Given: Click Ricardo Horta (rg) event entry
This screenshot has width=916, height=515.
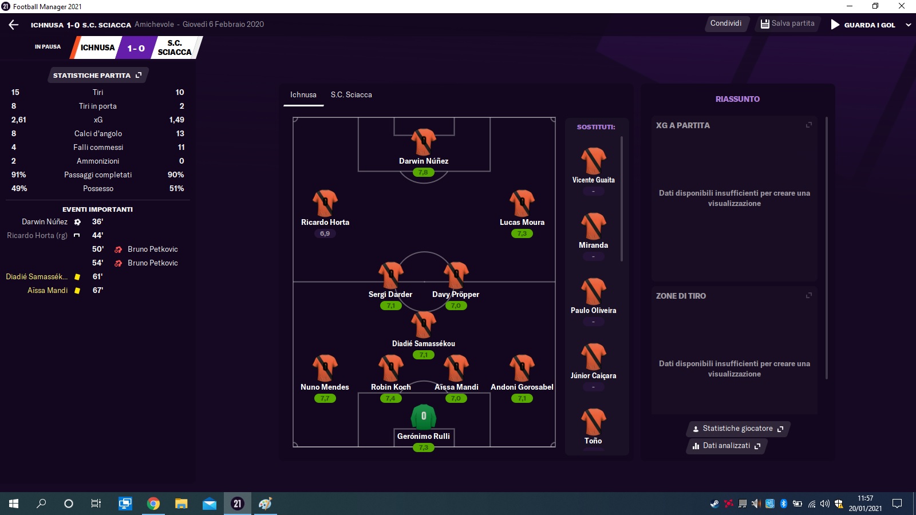Looking at the screenshot, I should [x=37, y=236].
